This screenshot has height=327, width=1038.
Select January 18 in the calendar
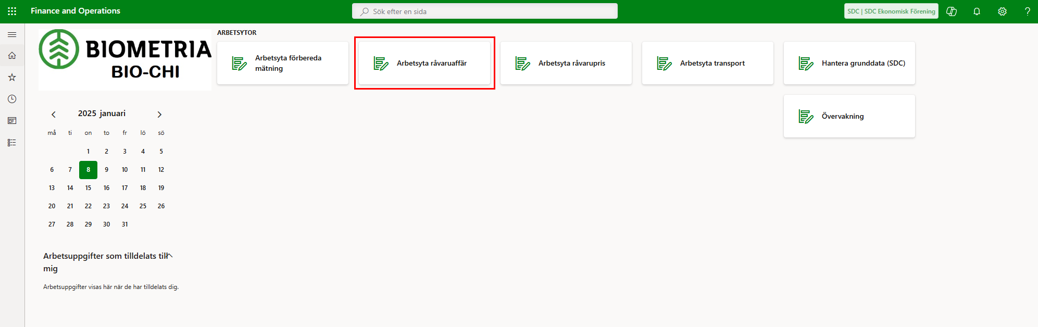click(143, 188)
